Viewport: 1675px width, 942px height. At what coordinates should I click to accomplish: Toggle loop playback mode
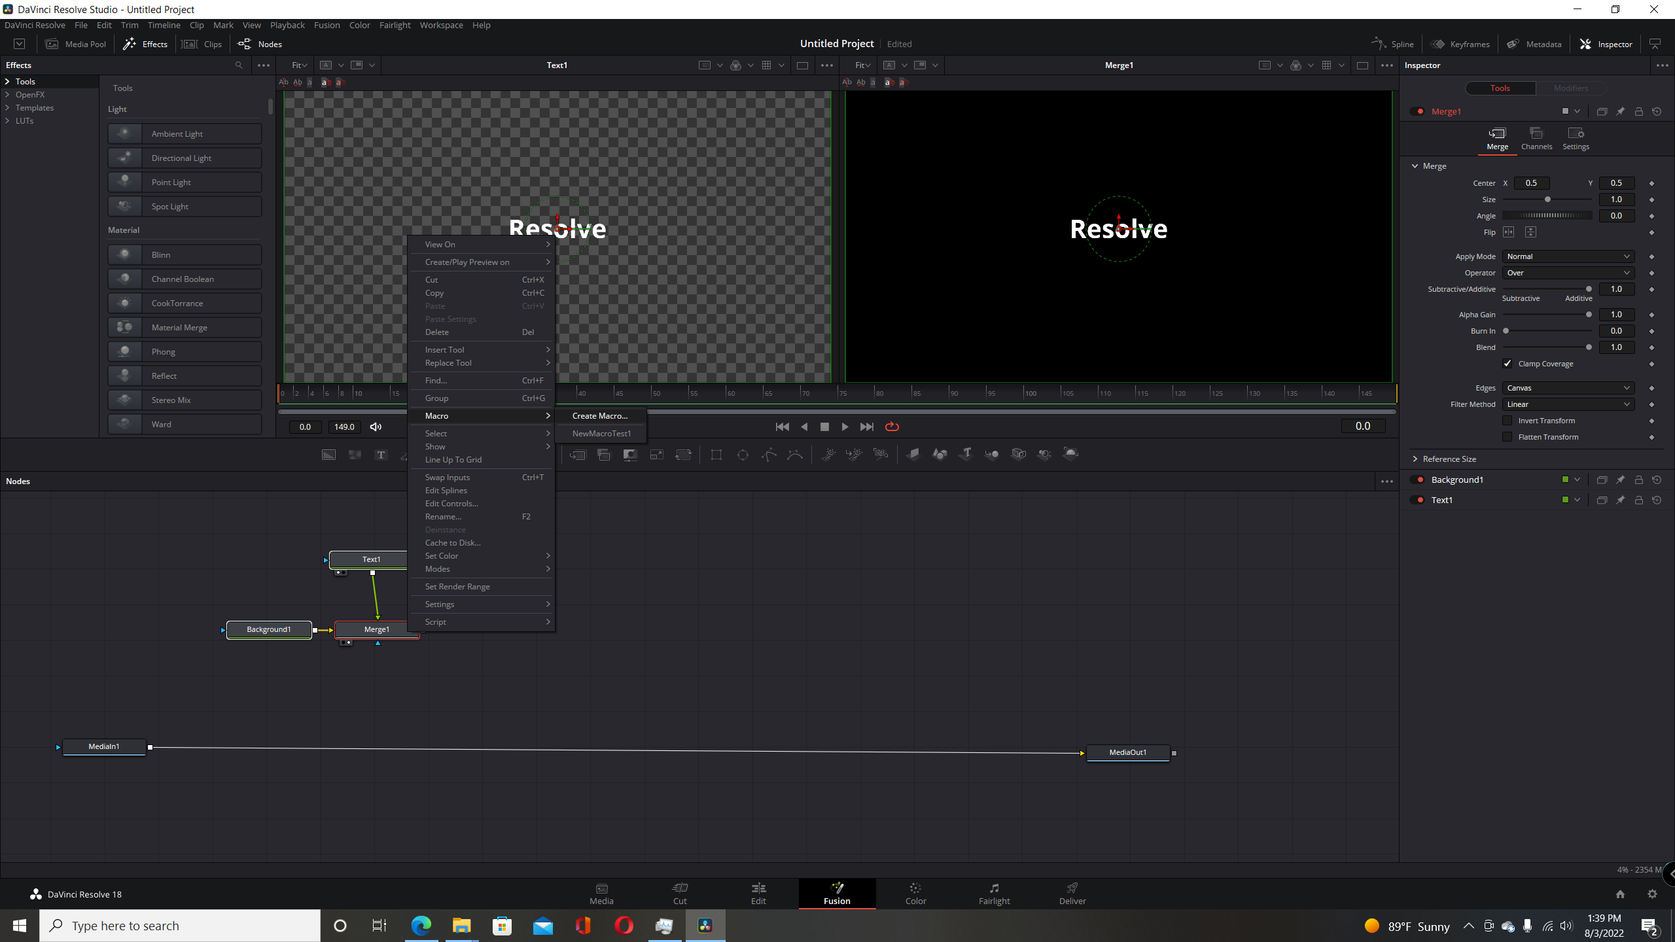[892, 427]
